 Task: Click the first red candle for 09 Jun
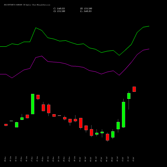click(x=6, y=125)
